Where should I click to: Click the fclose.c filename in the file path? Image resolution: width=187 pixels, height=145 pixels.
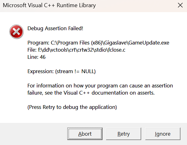pyautogui.click(x=117, y=50)
